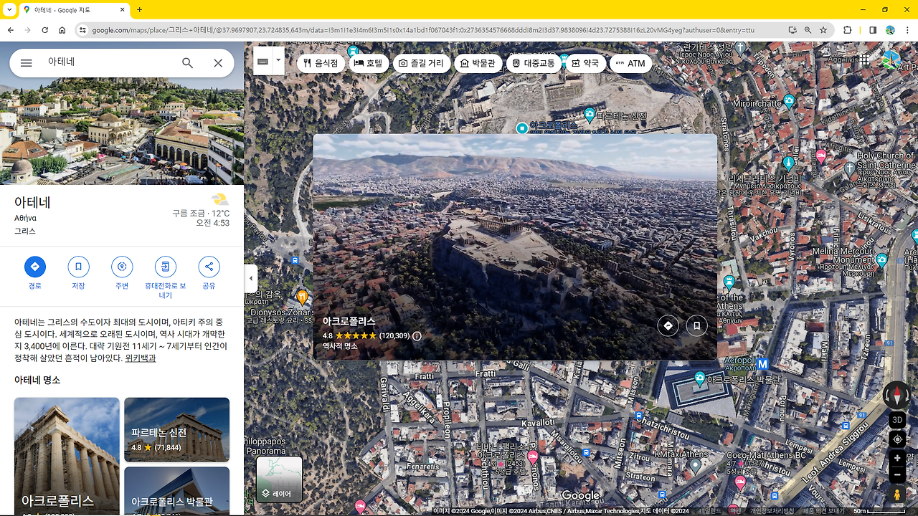Screen dimensions: 918x516
Task: Open the 아크로폴리스 박물관 sidebar card
Action: 176,491
